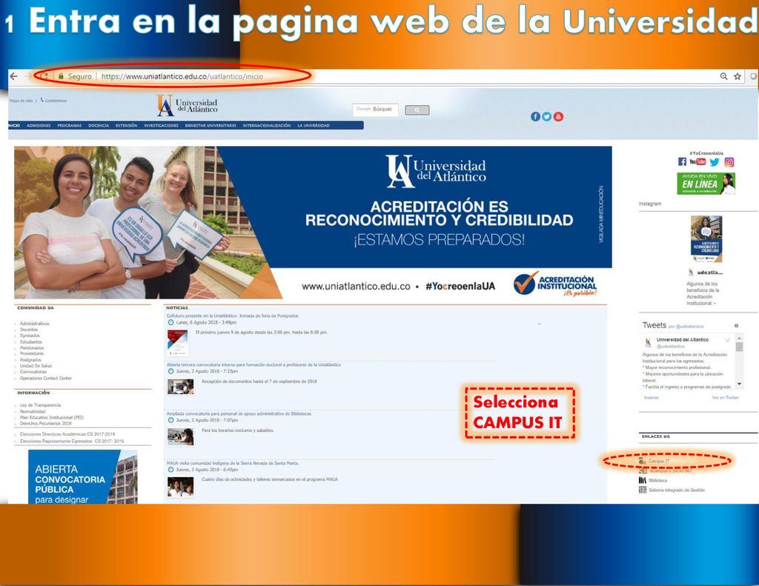The height and width of the screenshot is (586, 759).
Task: Click Instagram icon under #YoCreoenlaUa
Action: [x=729, y=162]
